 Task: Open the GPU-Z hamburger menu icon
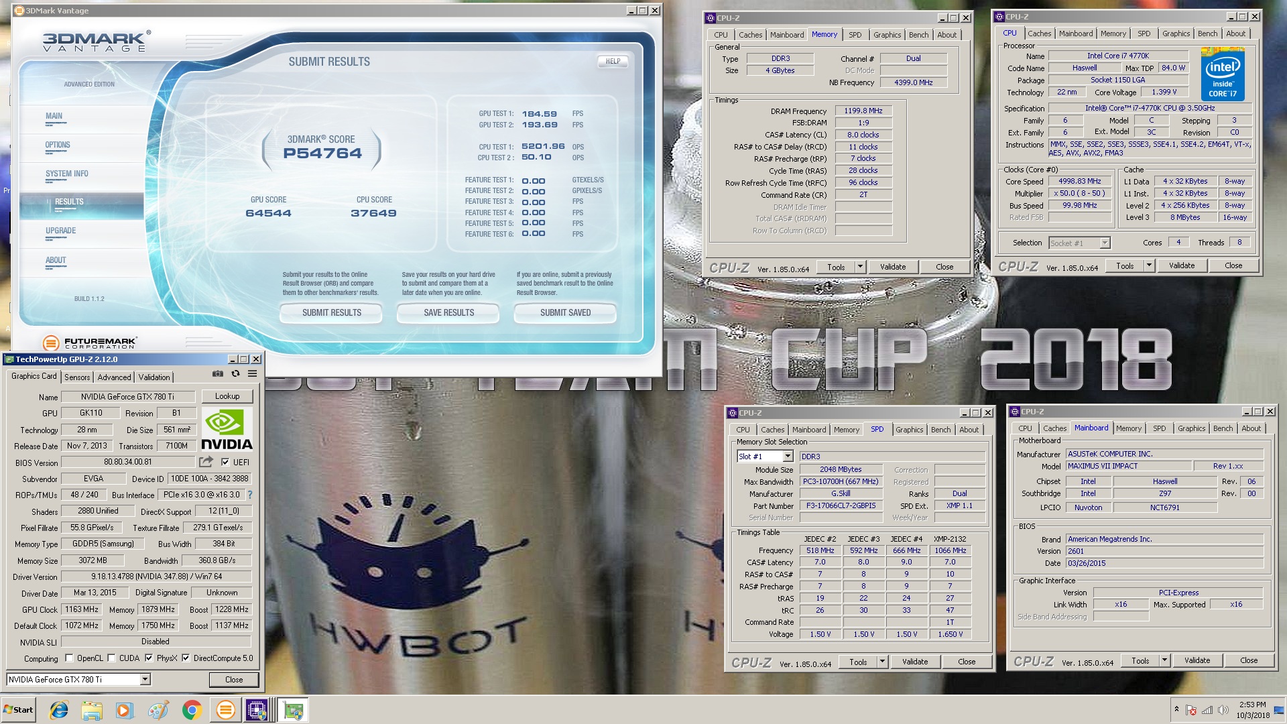click(x=253, y=373)
